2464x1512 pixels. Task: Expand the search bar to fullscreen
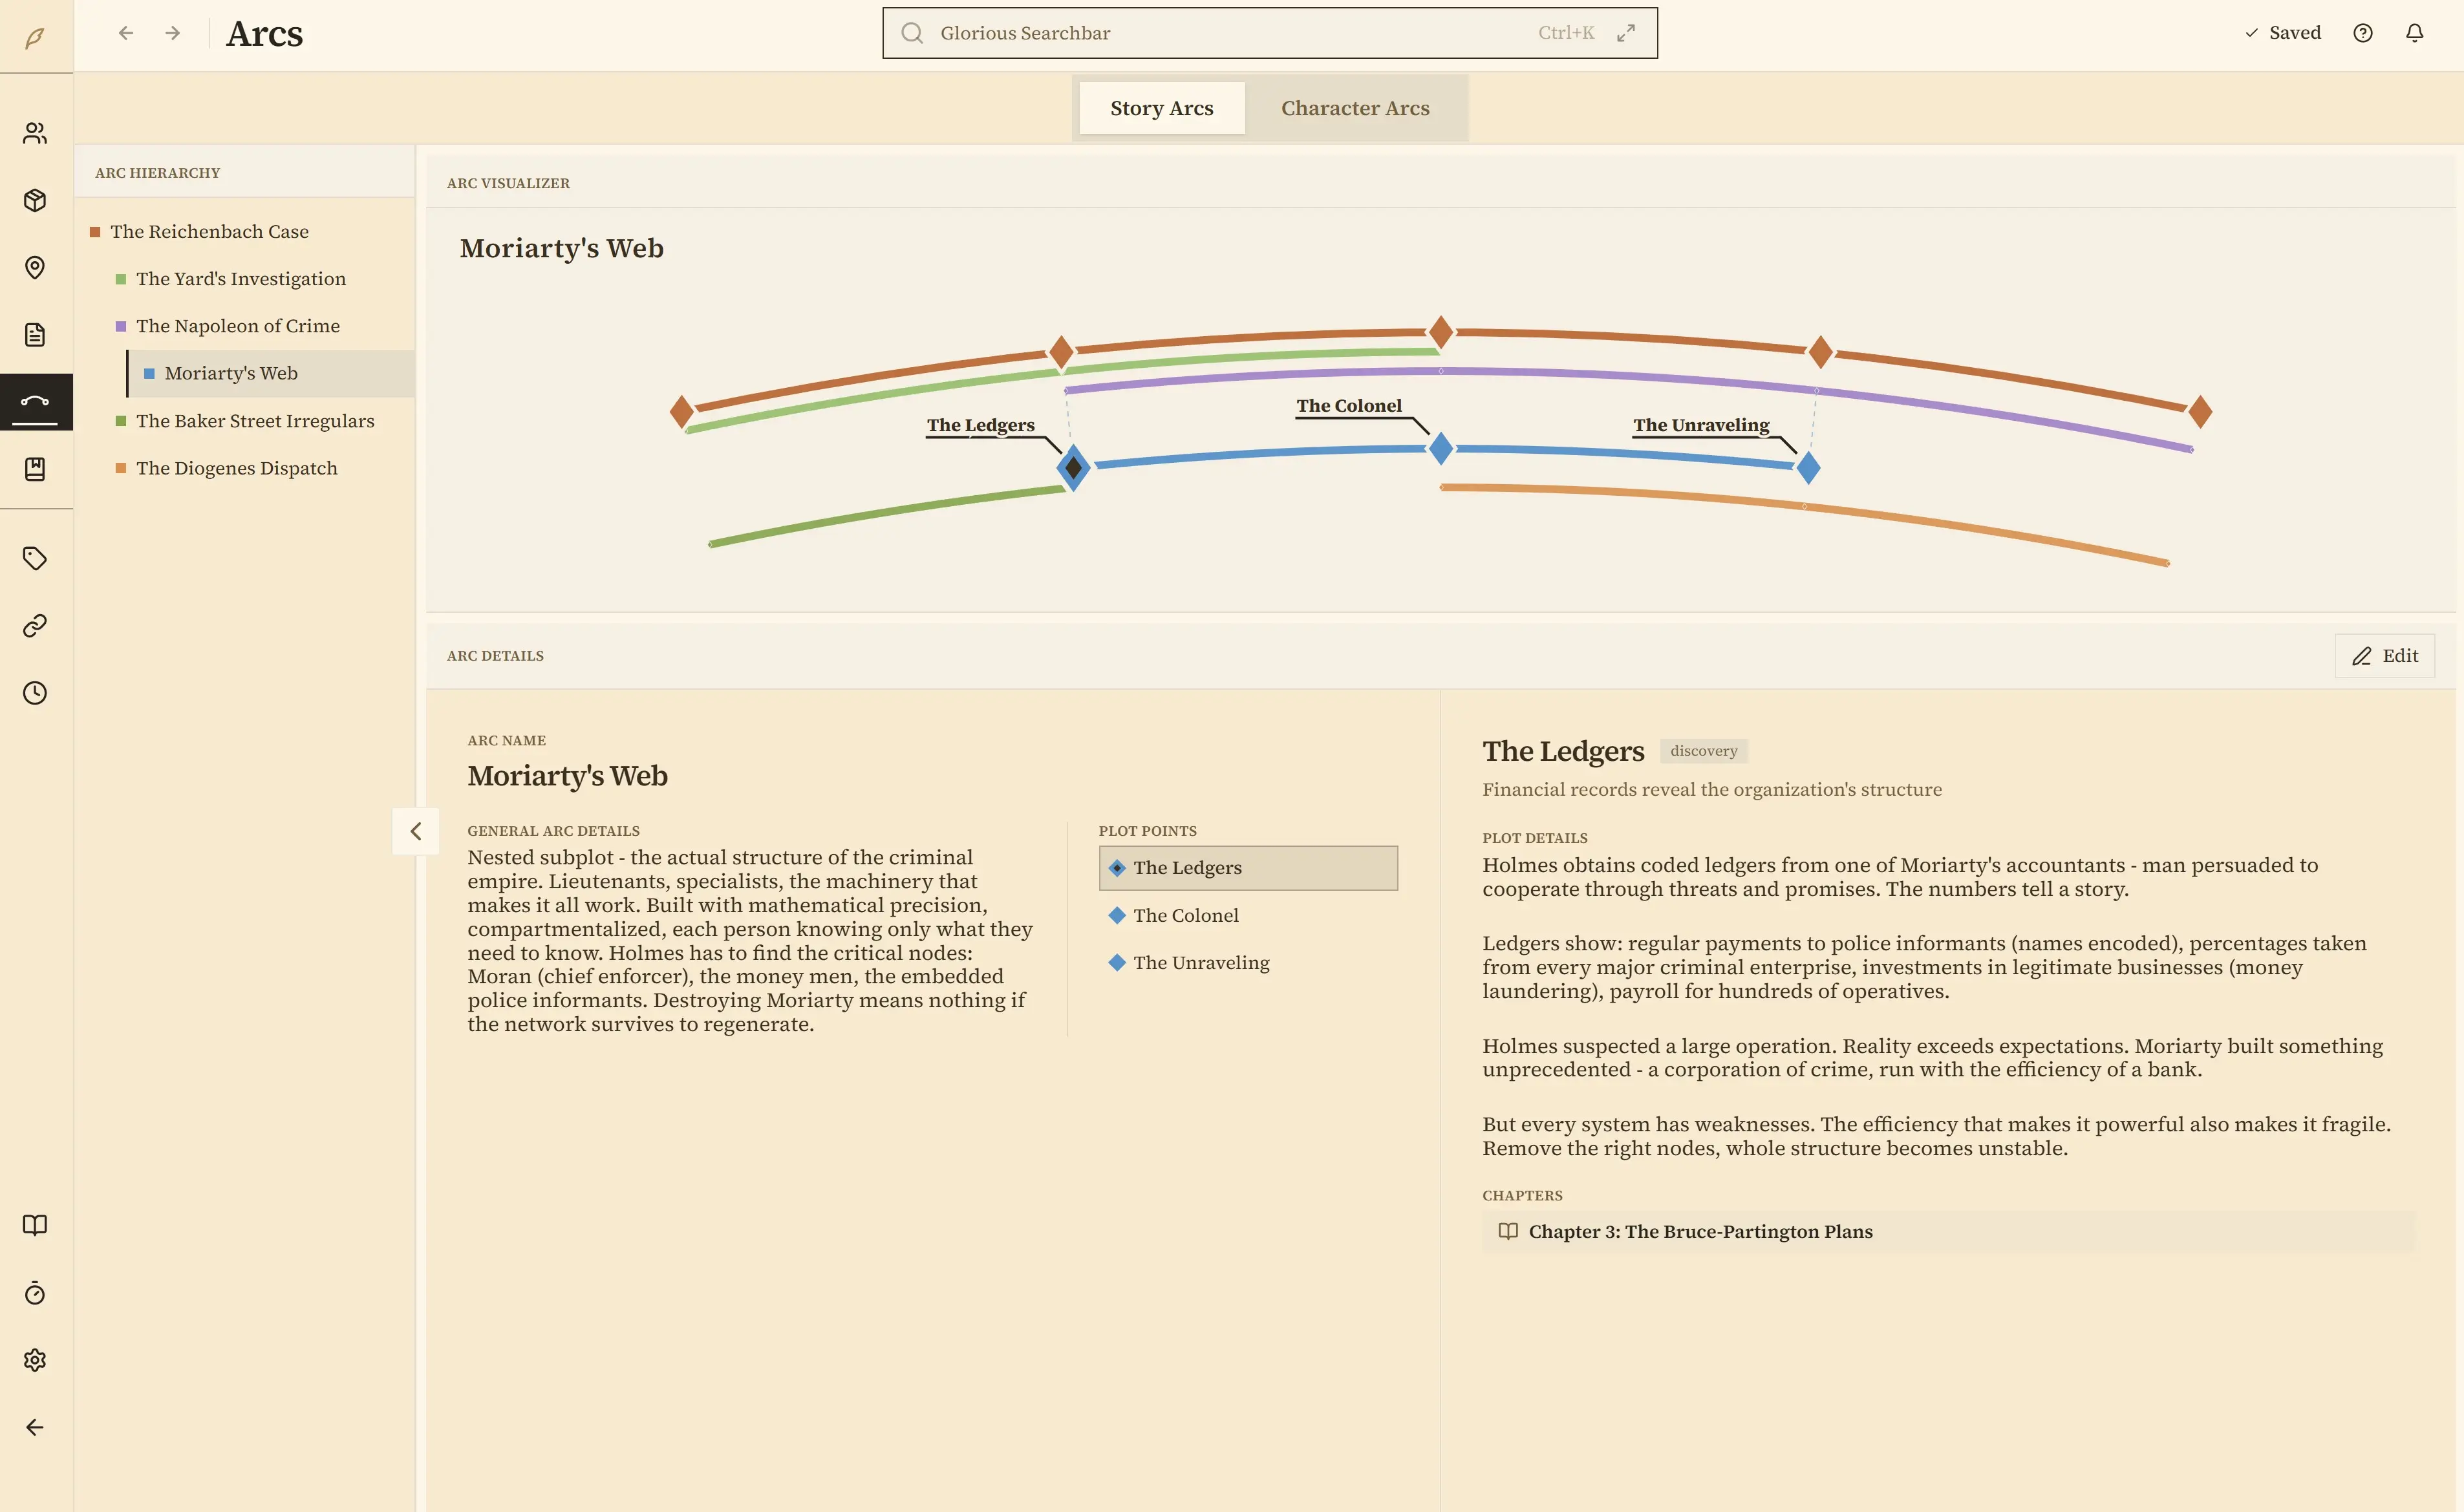[1626, 32]
